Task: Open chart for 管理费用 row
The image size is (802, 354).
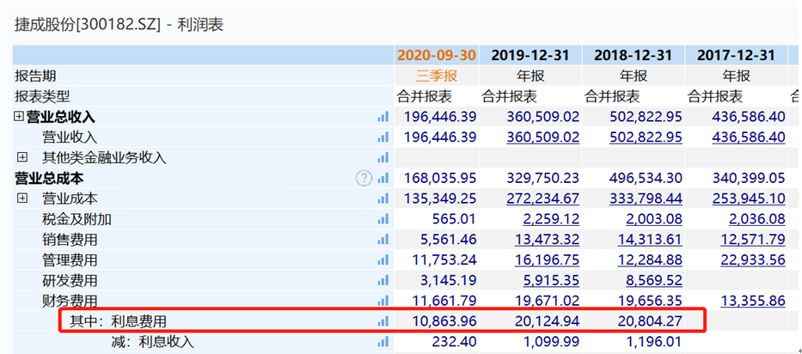Action: click(383, 260)
